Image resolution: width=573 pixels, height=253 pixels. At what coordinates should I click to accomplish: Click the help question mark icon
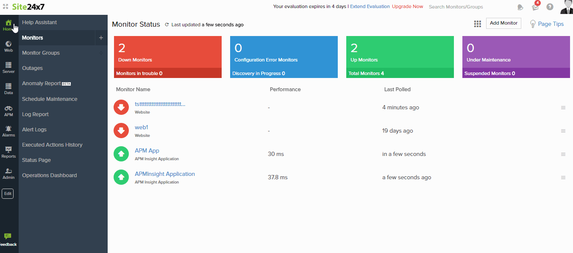tap(550, 7)
